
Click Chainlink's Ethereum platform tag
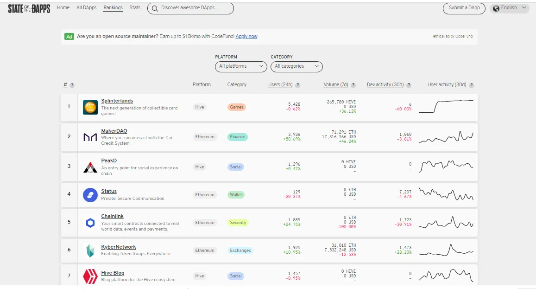coord(205,223)
